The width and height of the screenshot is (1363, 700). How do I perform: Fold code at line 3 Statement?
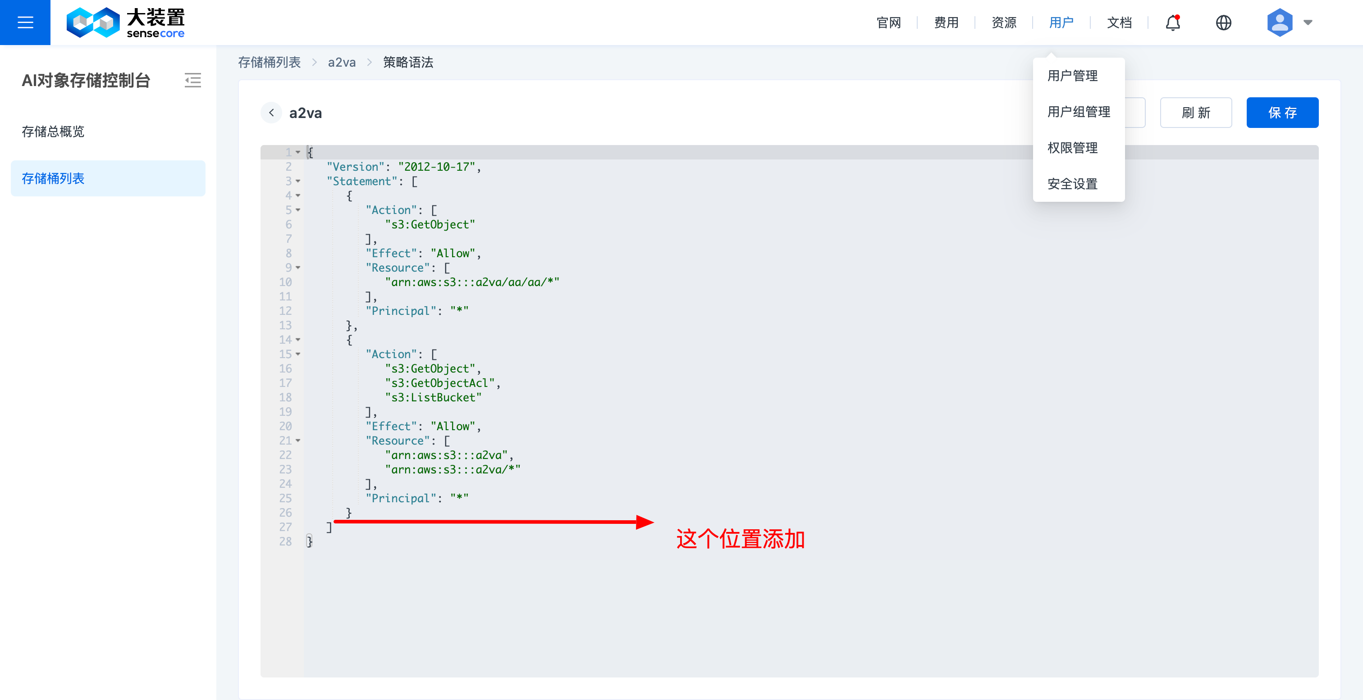[x=298, y=182]
